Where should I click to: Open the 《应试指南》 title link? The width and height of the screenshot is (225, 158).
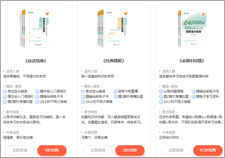pyautogui.click(x=36, y=61)
